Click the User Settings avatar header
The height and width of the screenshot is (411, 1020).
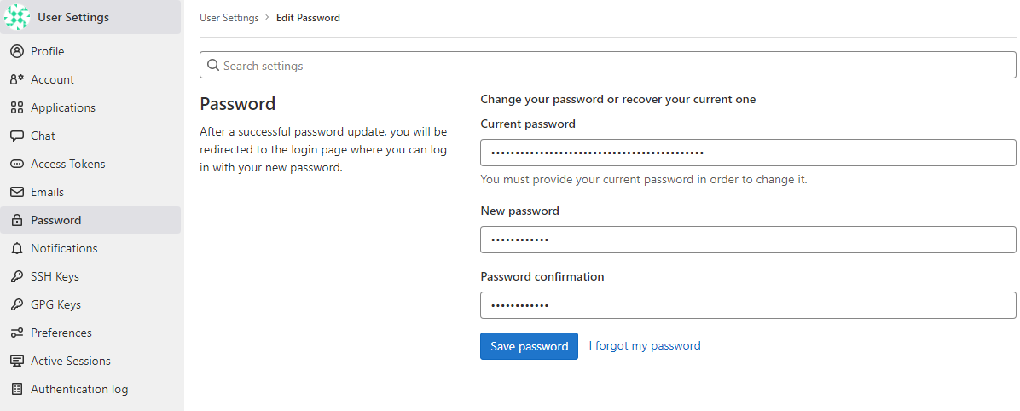pyautogui.click(x=90, y=17)
